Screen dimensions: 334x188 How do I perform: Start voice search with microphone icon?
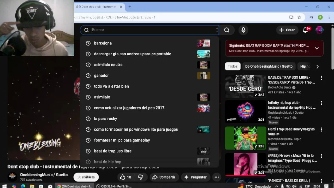[x=243, y=30]
